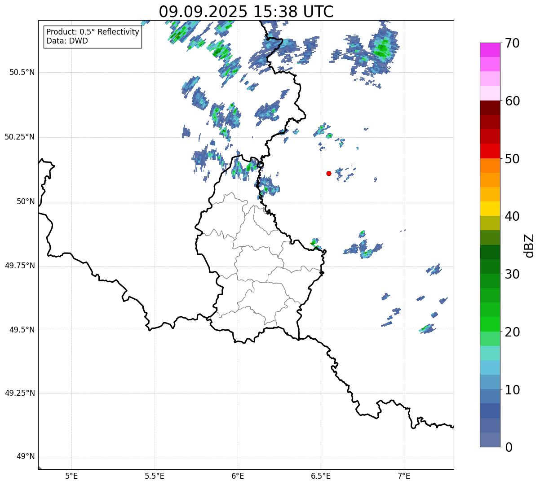
Task: Click the title "09.09.2025 15:38 UTC"
Action: click(x=246, y=12)
